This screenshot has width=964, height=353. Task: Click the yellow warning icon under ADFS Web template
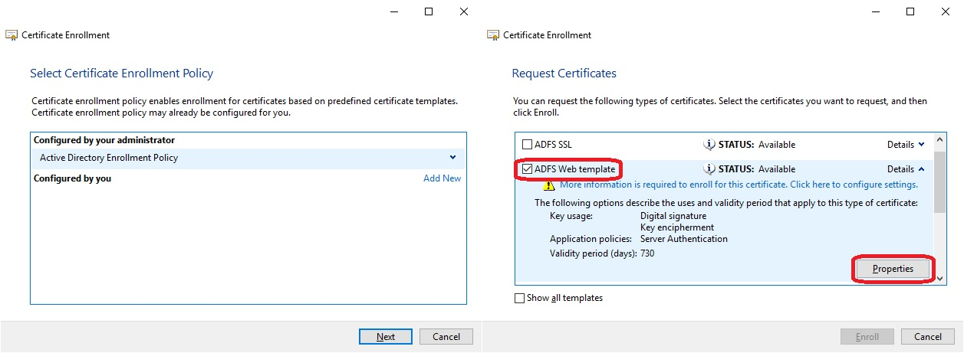548,185
